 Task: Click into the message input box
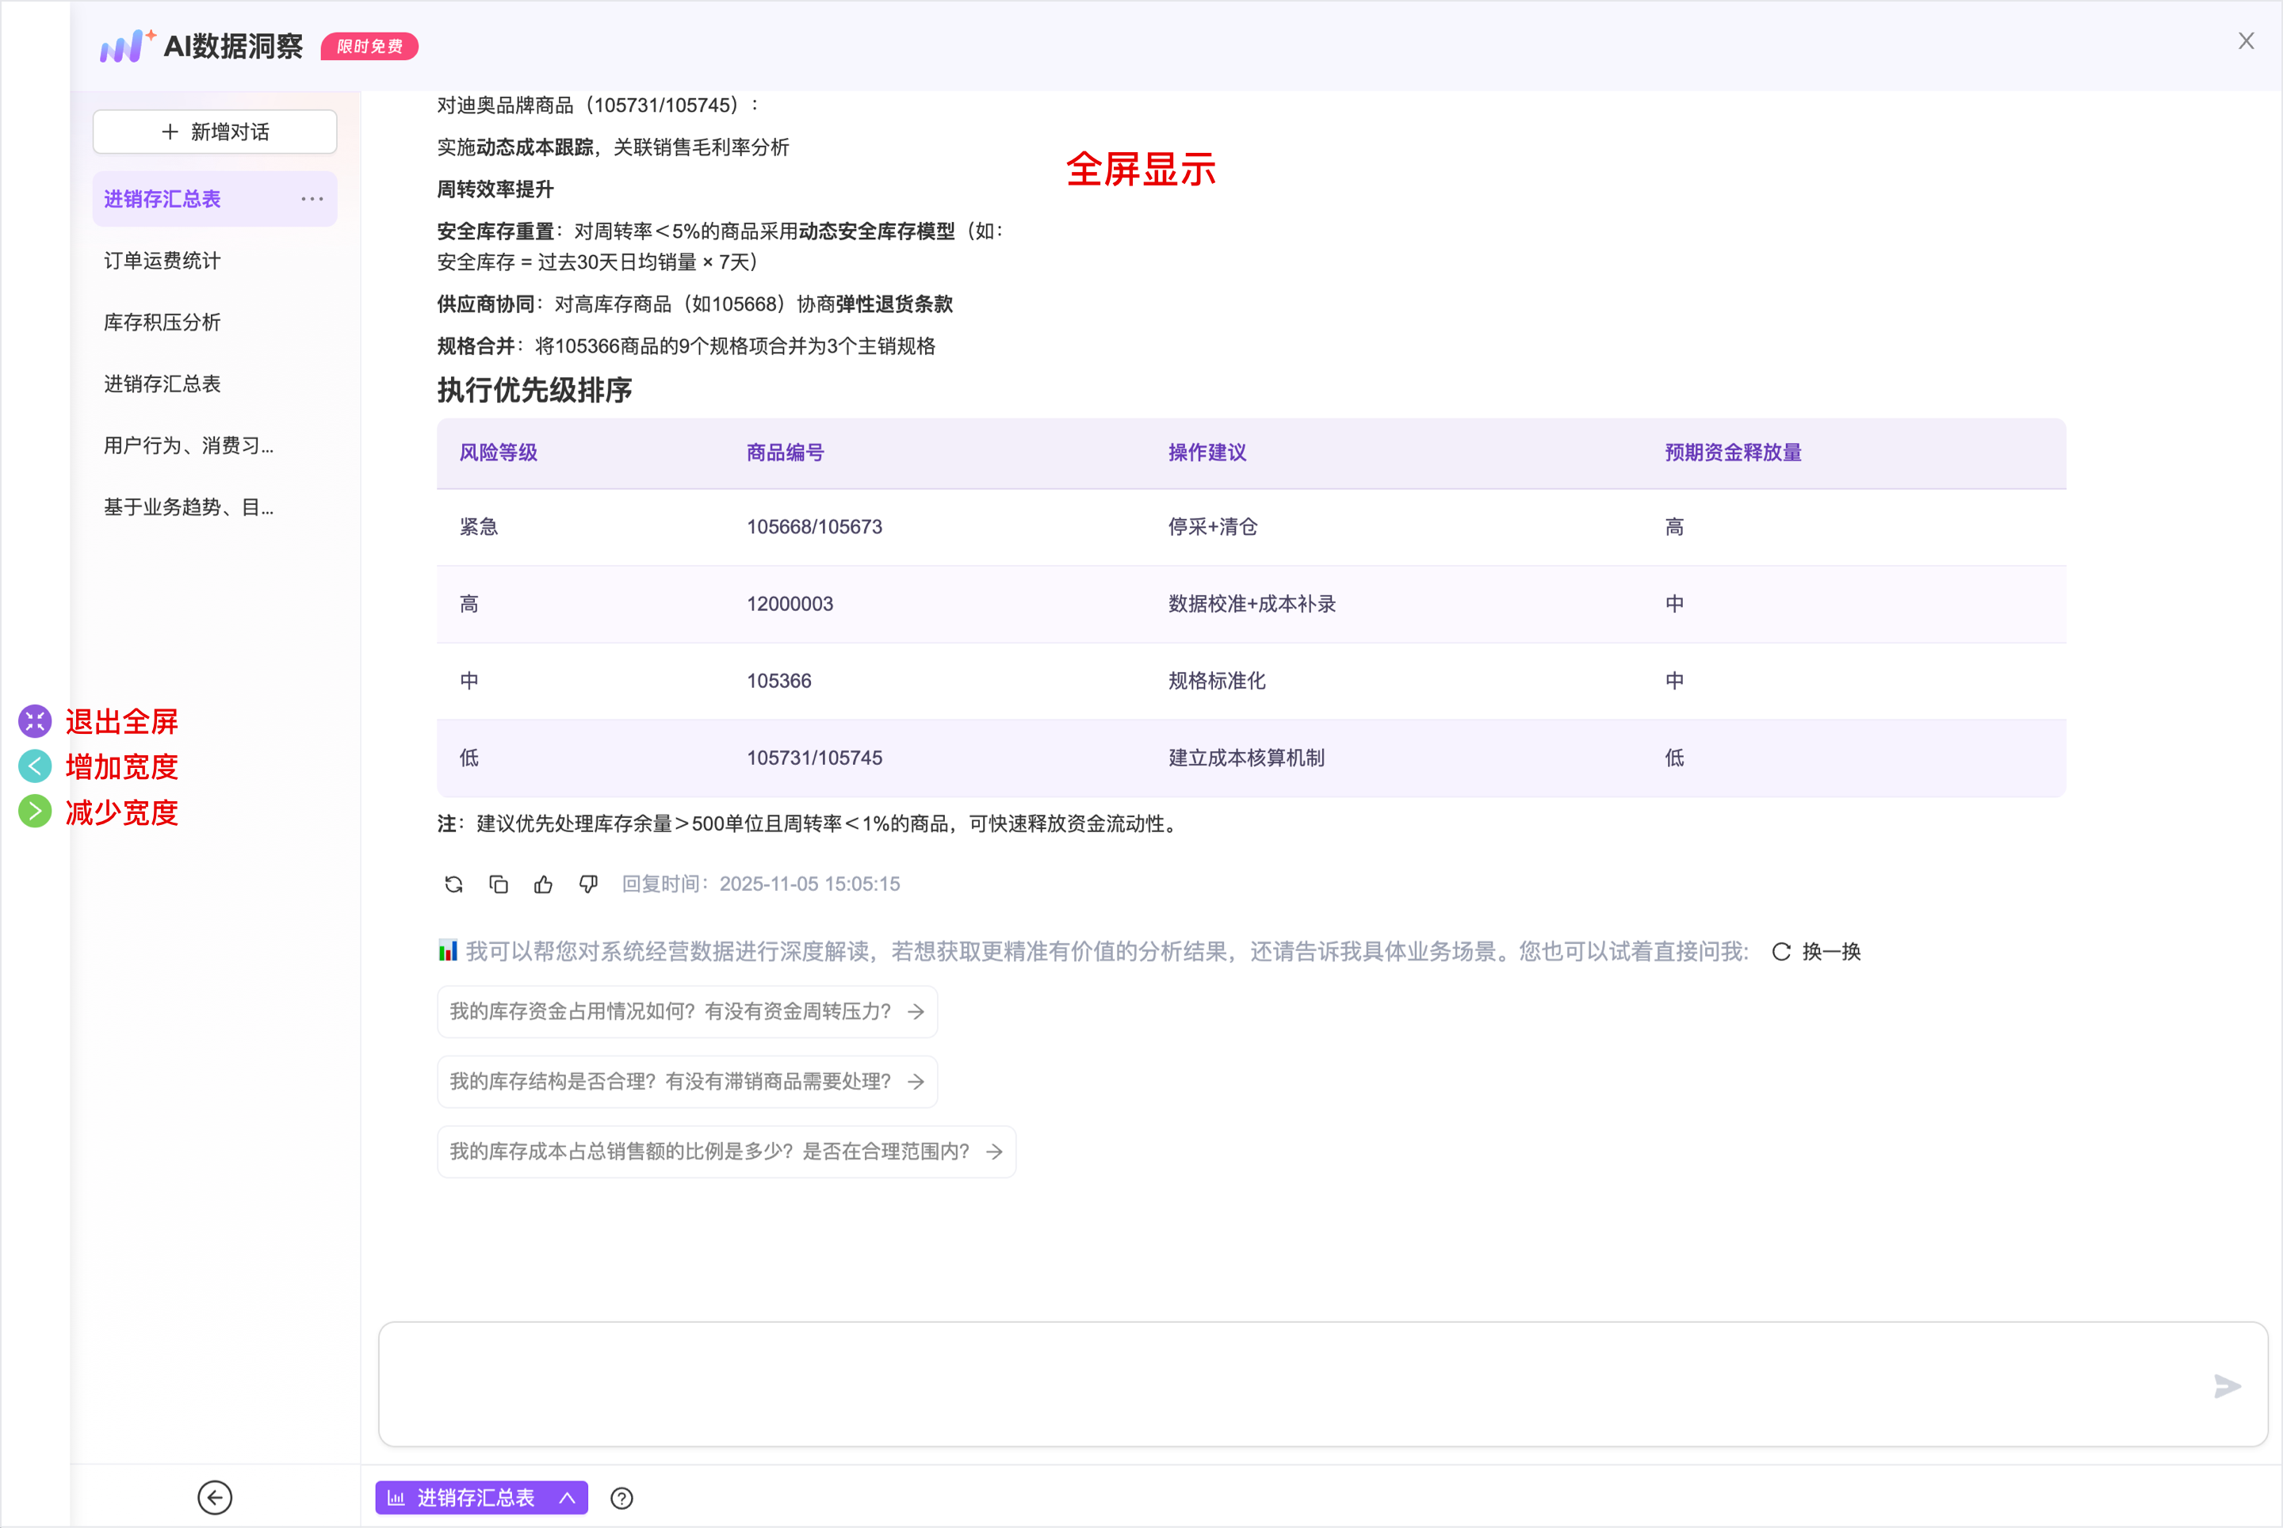[x=1268, y=1384]
